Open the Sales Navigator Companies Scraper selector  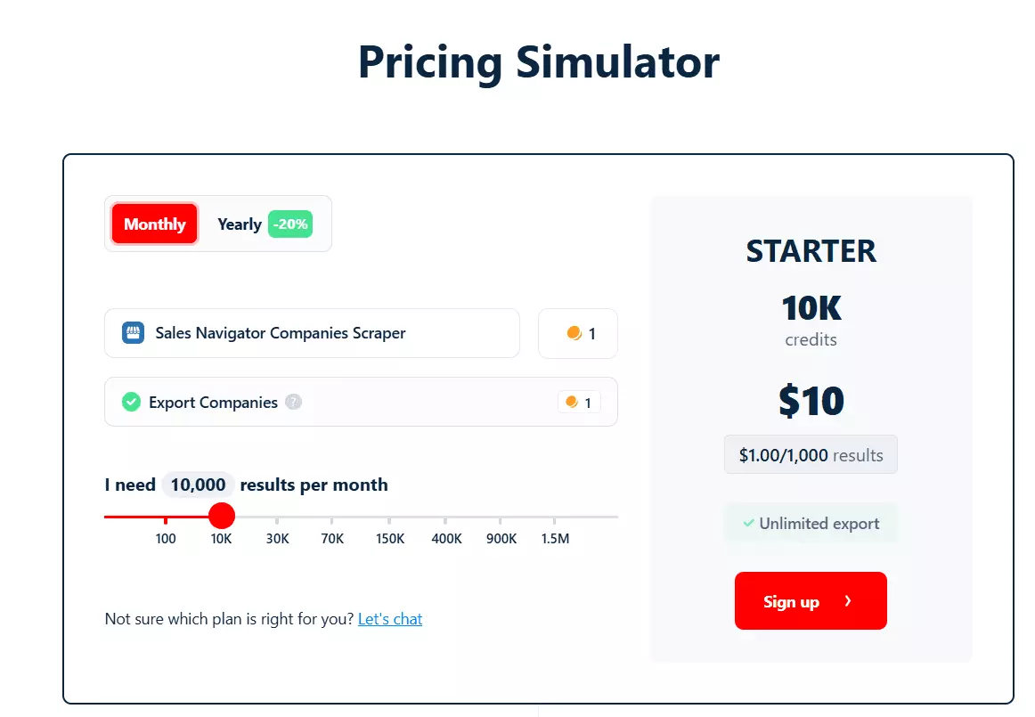pos(312,332)
